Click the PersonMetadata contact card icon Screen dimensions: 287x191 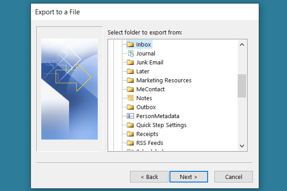coord(130,116)
